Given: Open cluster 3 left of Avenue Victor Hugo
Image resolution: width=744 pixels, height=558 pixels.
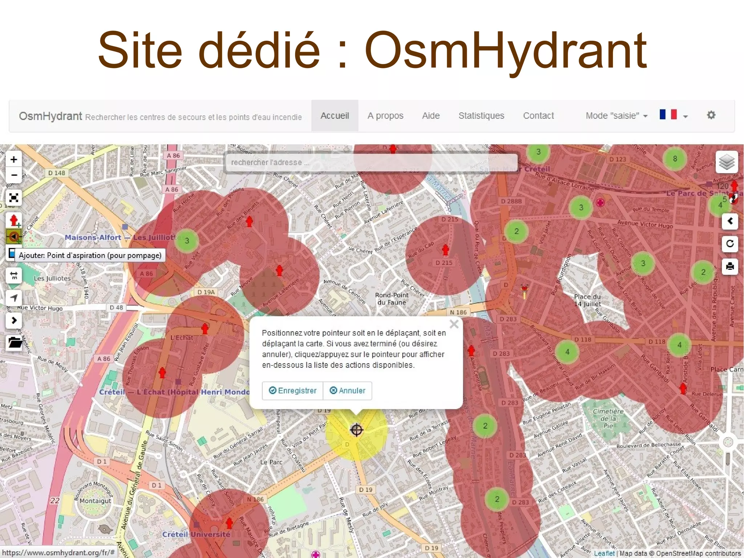Looking at the screenshot, I should tap(581, 207).
